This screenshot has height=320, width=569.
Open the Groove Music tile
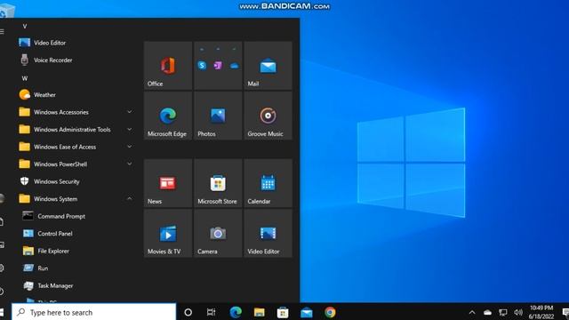(268, 116)
